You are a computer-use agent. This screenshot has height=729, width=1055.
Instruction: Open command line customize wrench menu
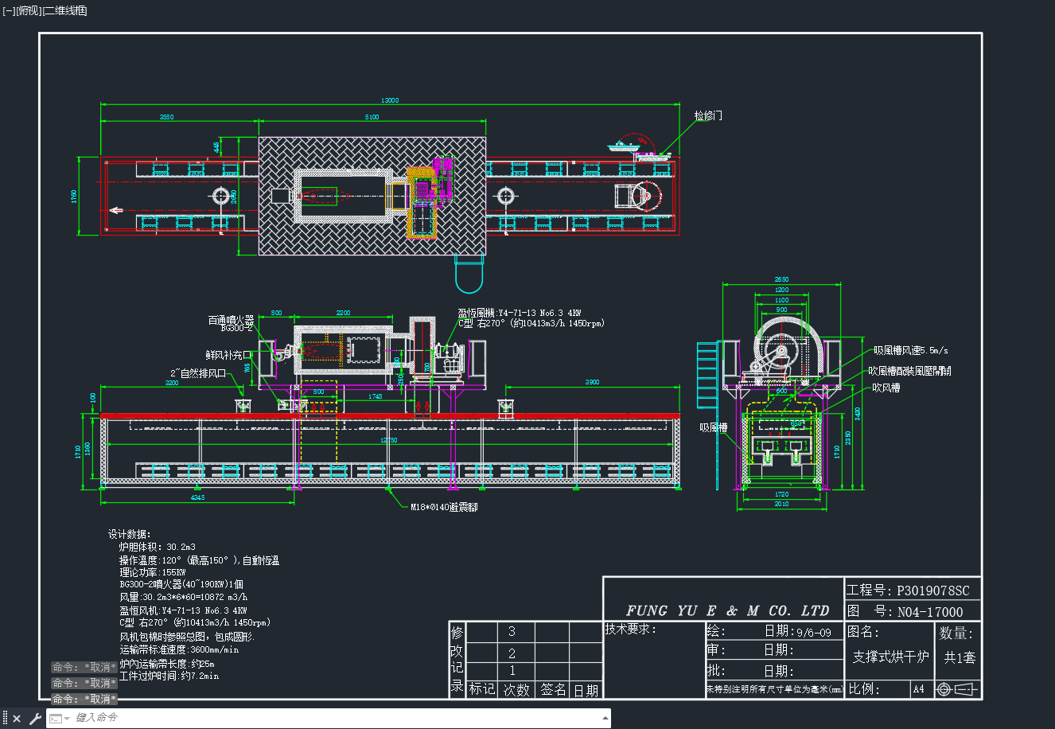click(34, 718)
